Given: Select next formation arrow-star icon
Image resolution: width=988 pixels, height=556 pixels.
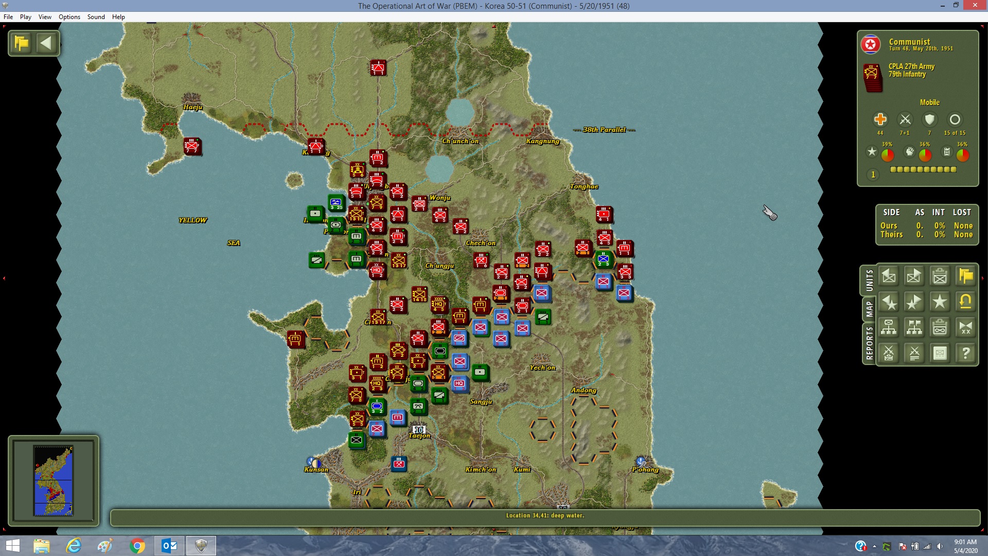Looking at the screenshot, I should click(914, 302).
